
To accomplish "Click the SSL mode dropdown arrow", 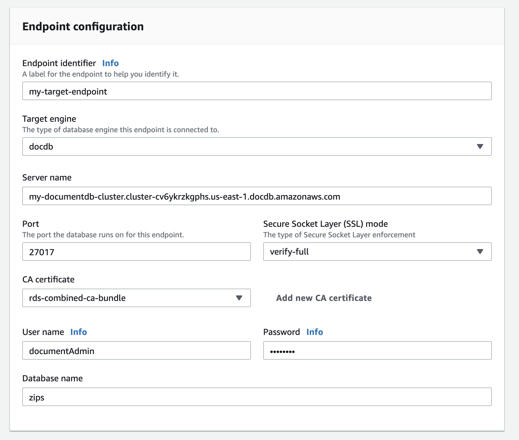I will [x=481, y=252].
